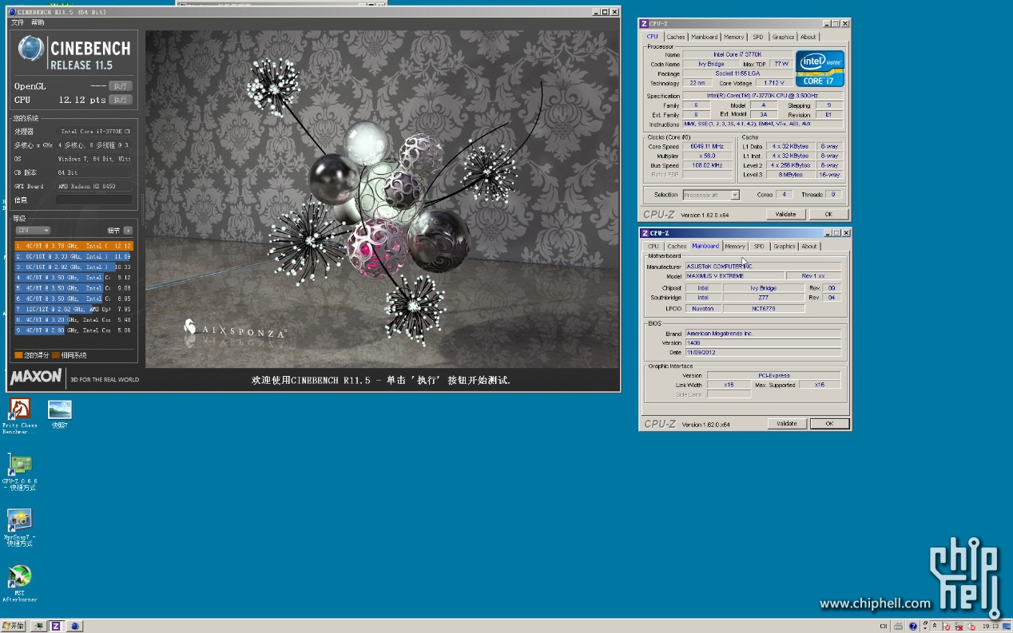Open the Cinebench 帮助 menu
1013x633 pixels.
point(38,22)
